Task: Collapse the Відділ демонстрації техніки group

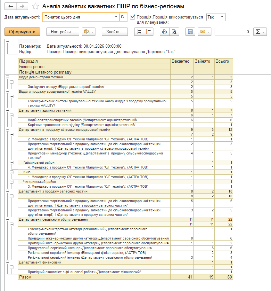Action: (7, 77)
